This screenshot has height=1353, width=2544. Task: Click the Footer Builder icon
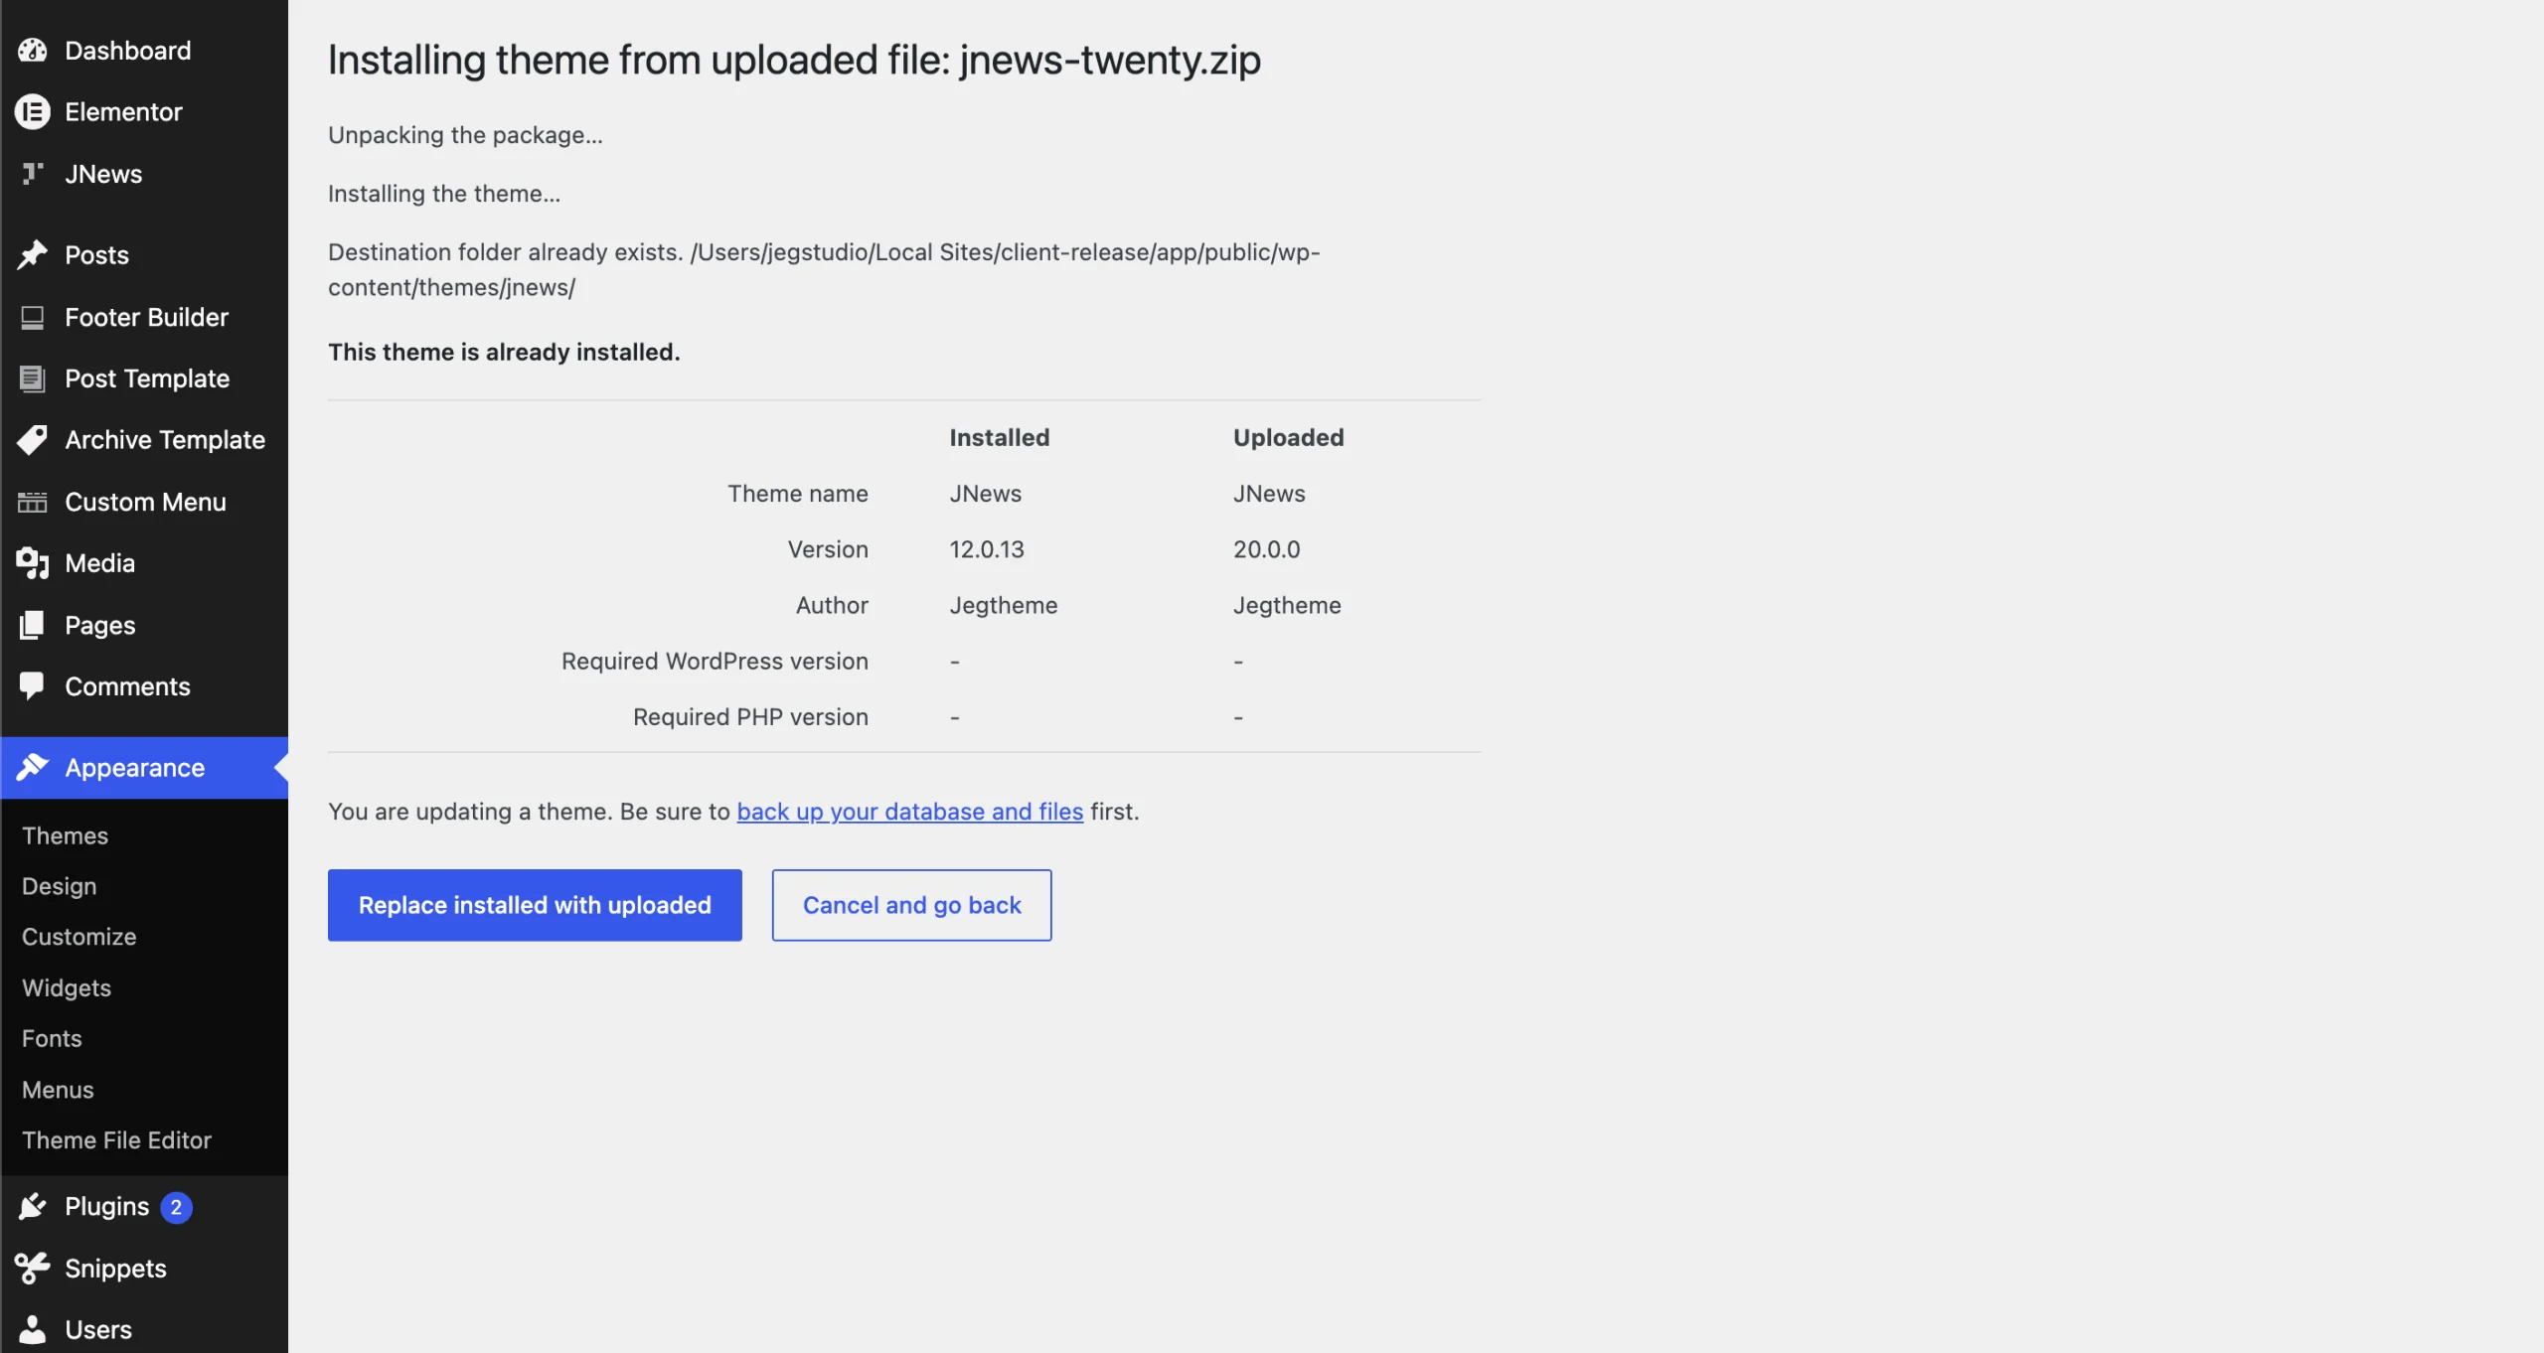coord(32,317)
